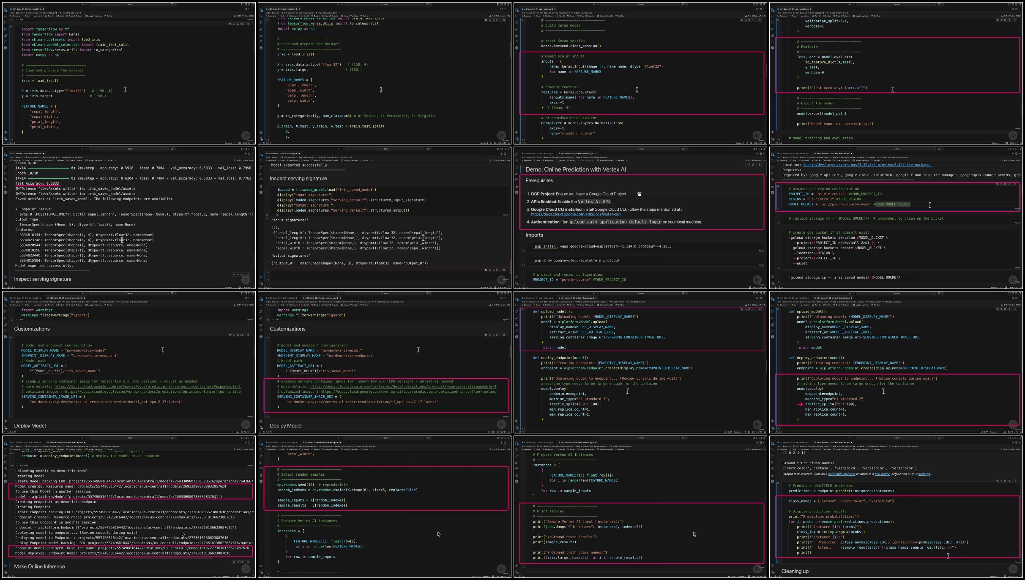The height and width of the screenshot is (580, 1025).
Task: Open Manage gear in the Prerequisites frame
Action: [517, 283]
